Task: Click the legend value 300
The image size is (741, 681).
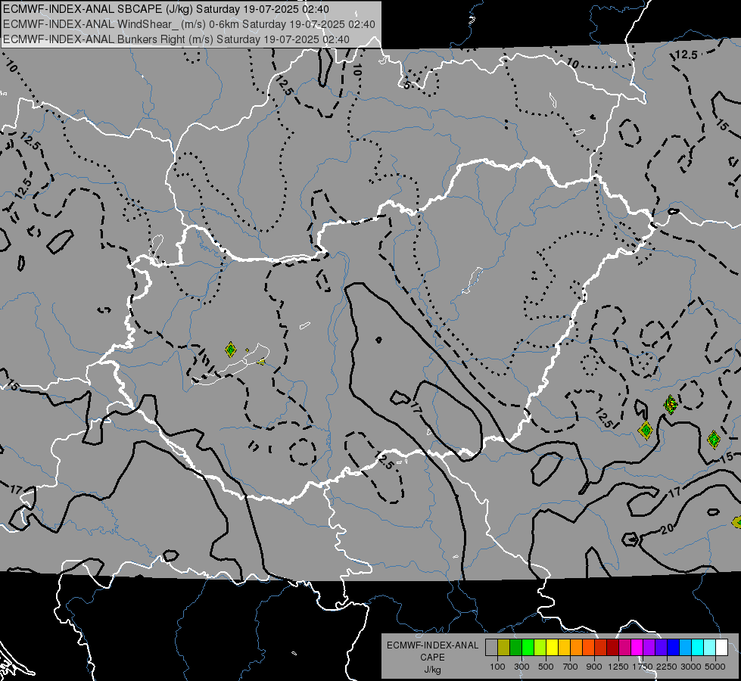Action: [x=522, y=667]
